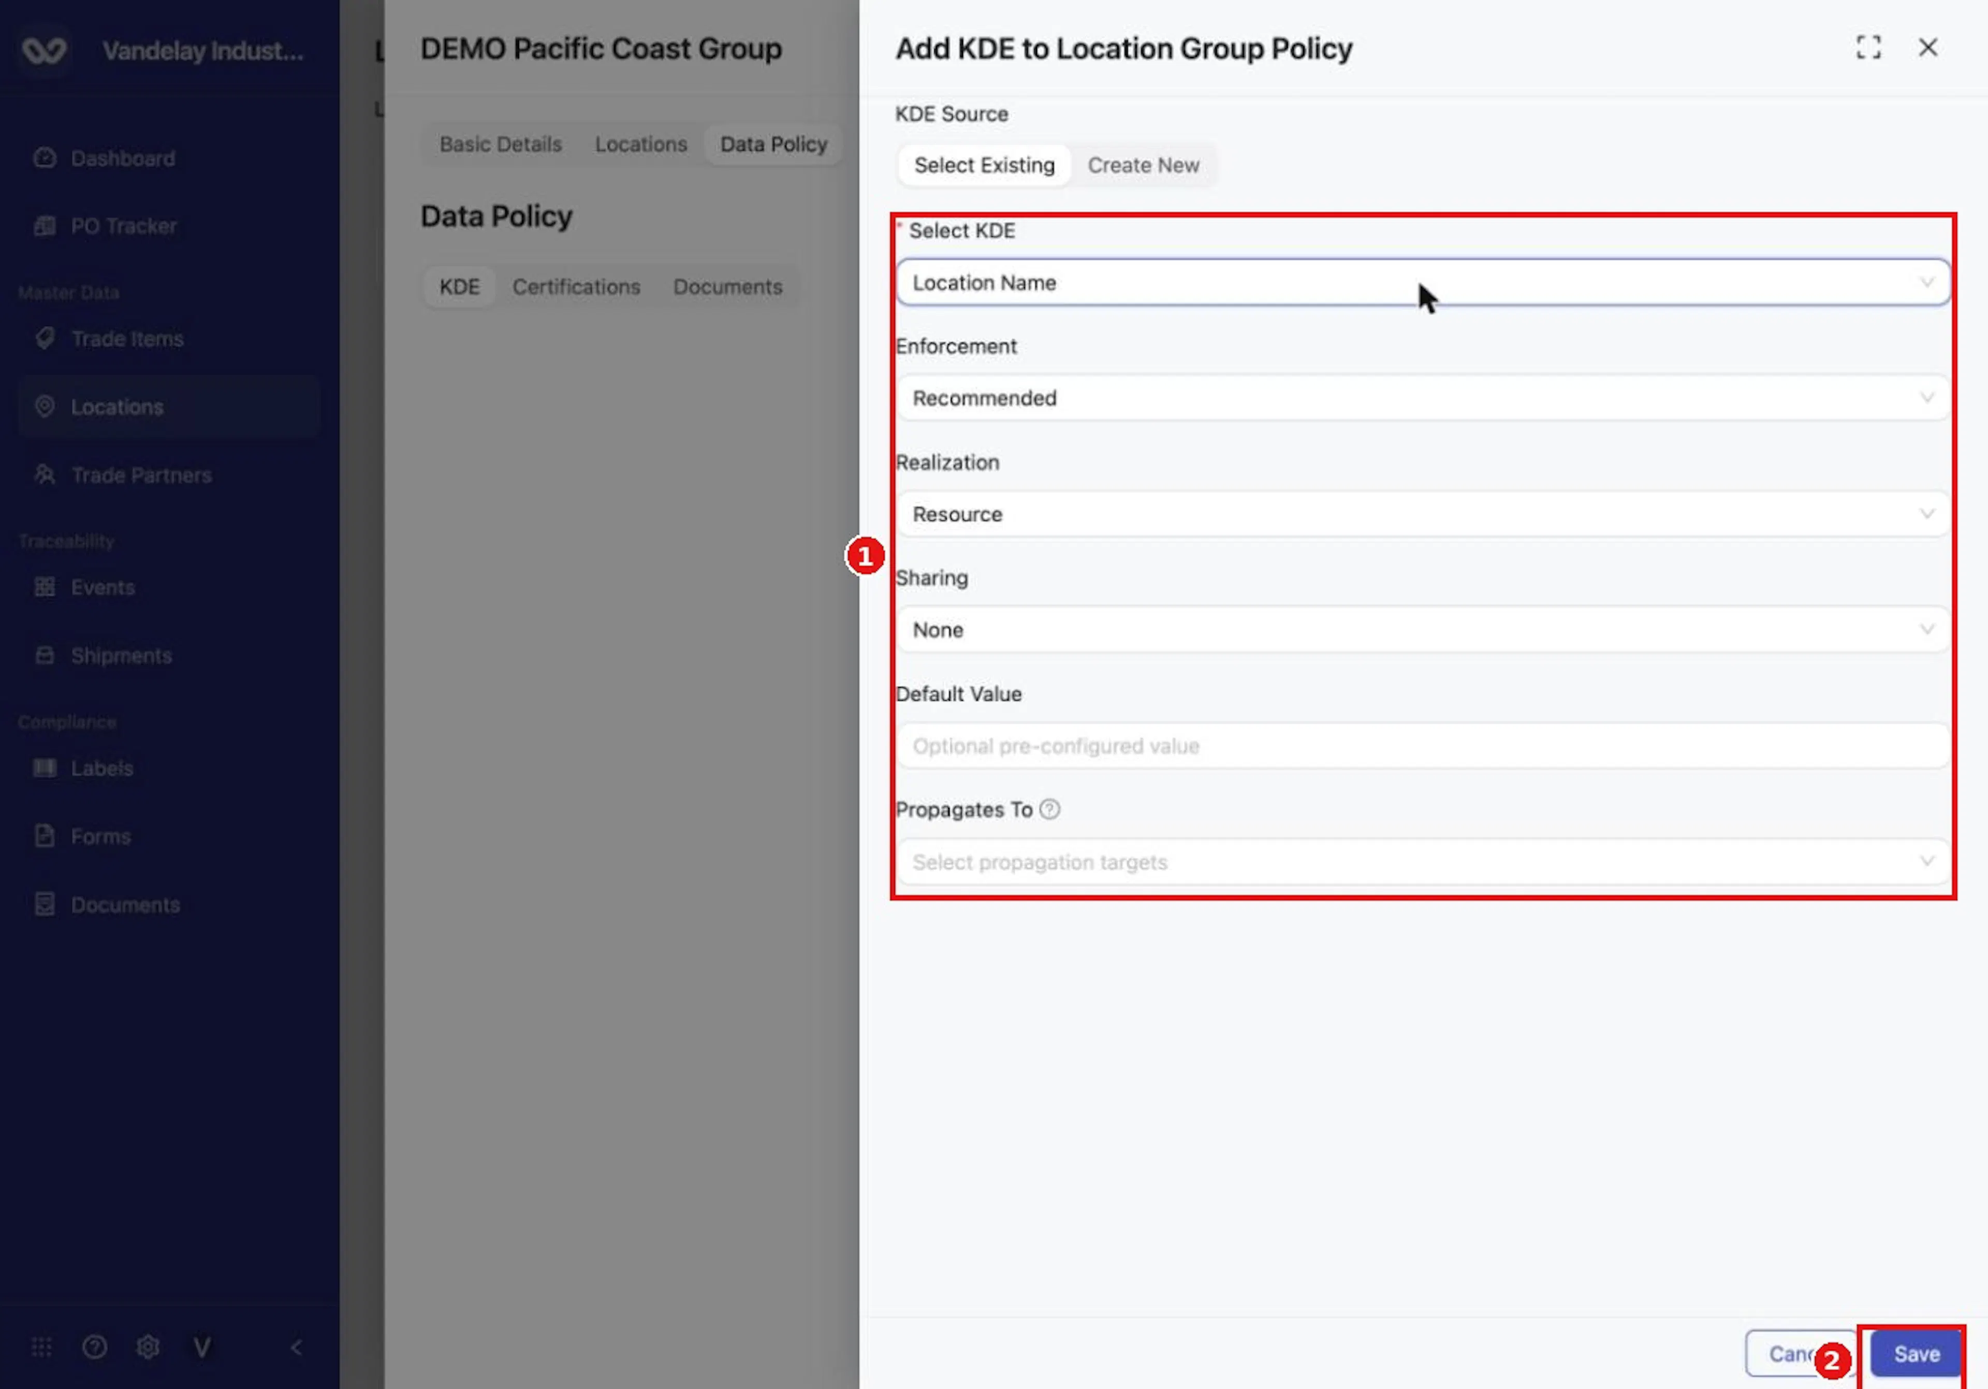Click the Propagates To help icon
Viewport: 1988px width, 1389px height.
(x=1049, y=809)
